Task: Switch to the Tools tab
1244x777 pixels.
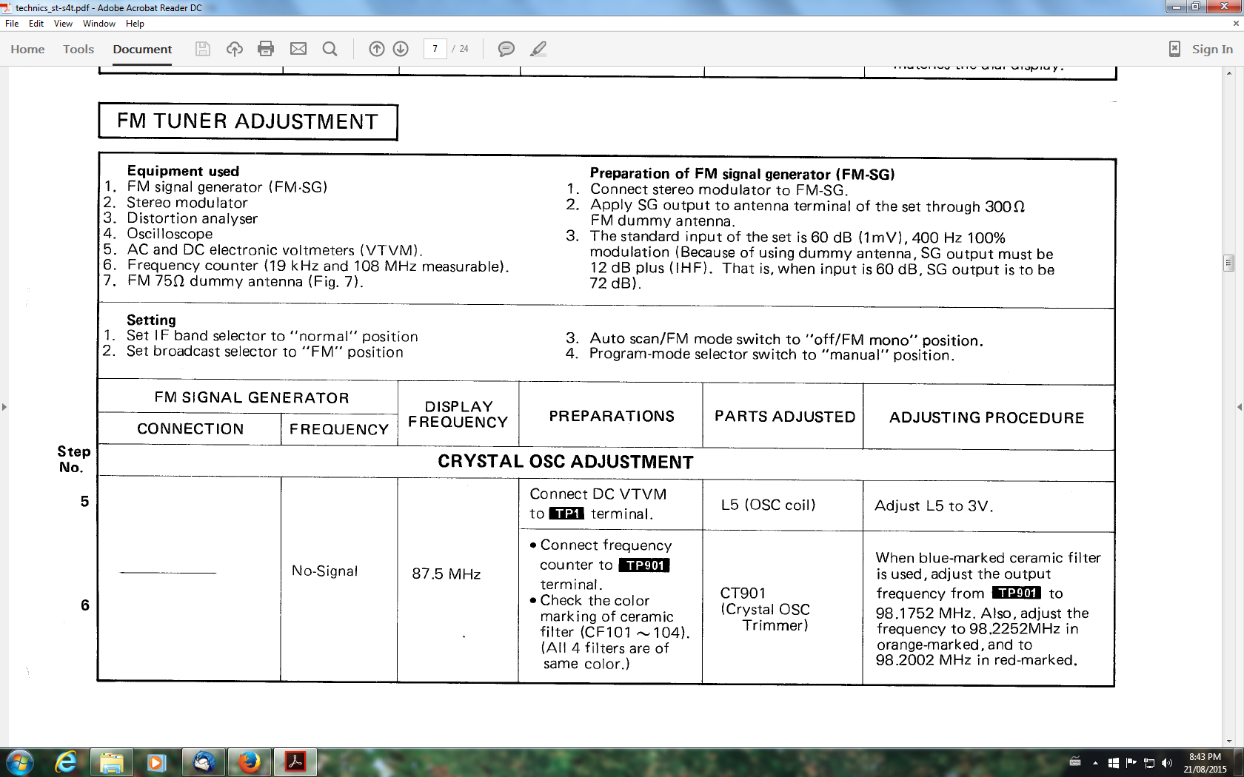Action: pos(78,49)
